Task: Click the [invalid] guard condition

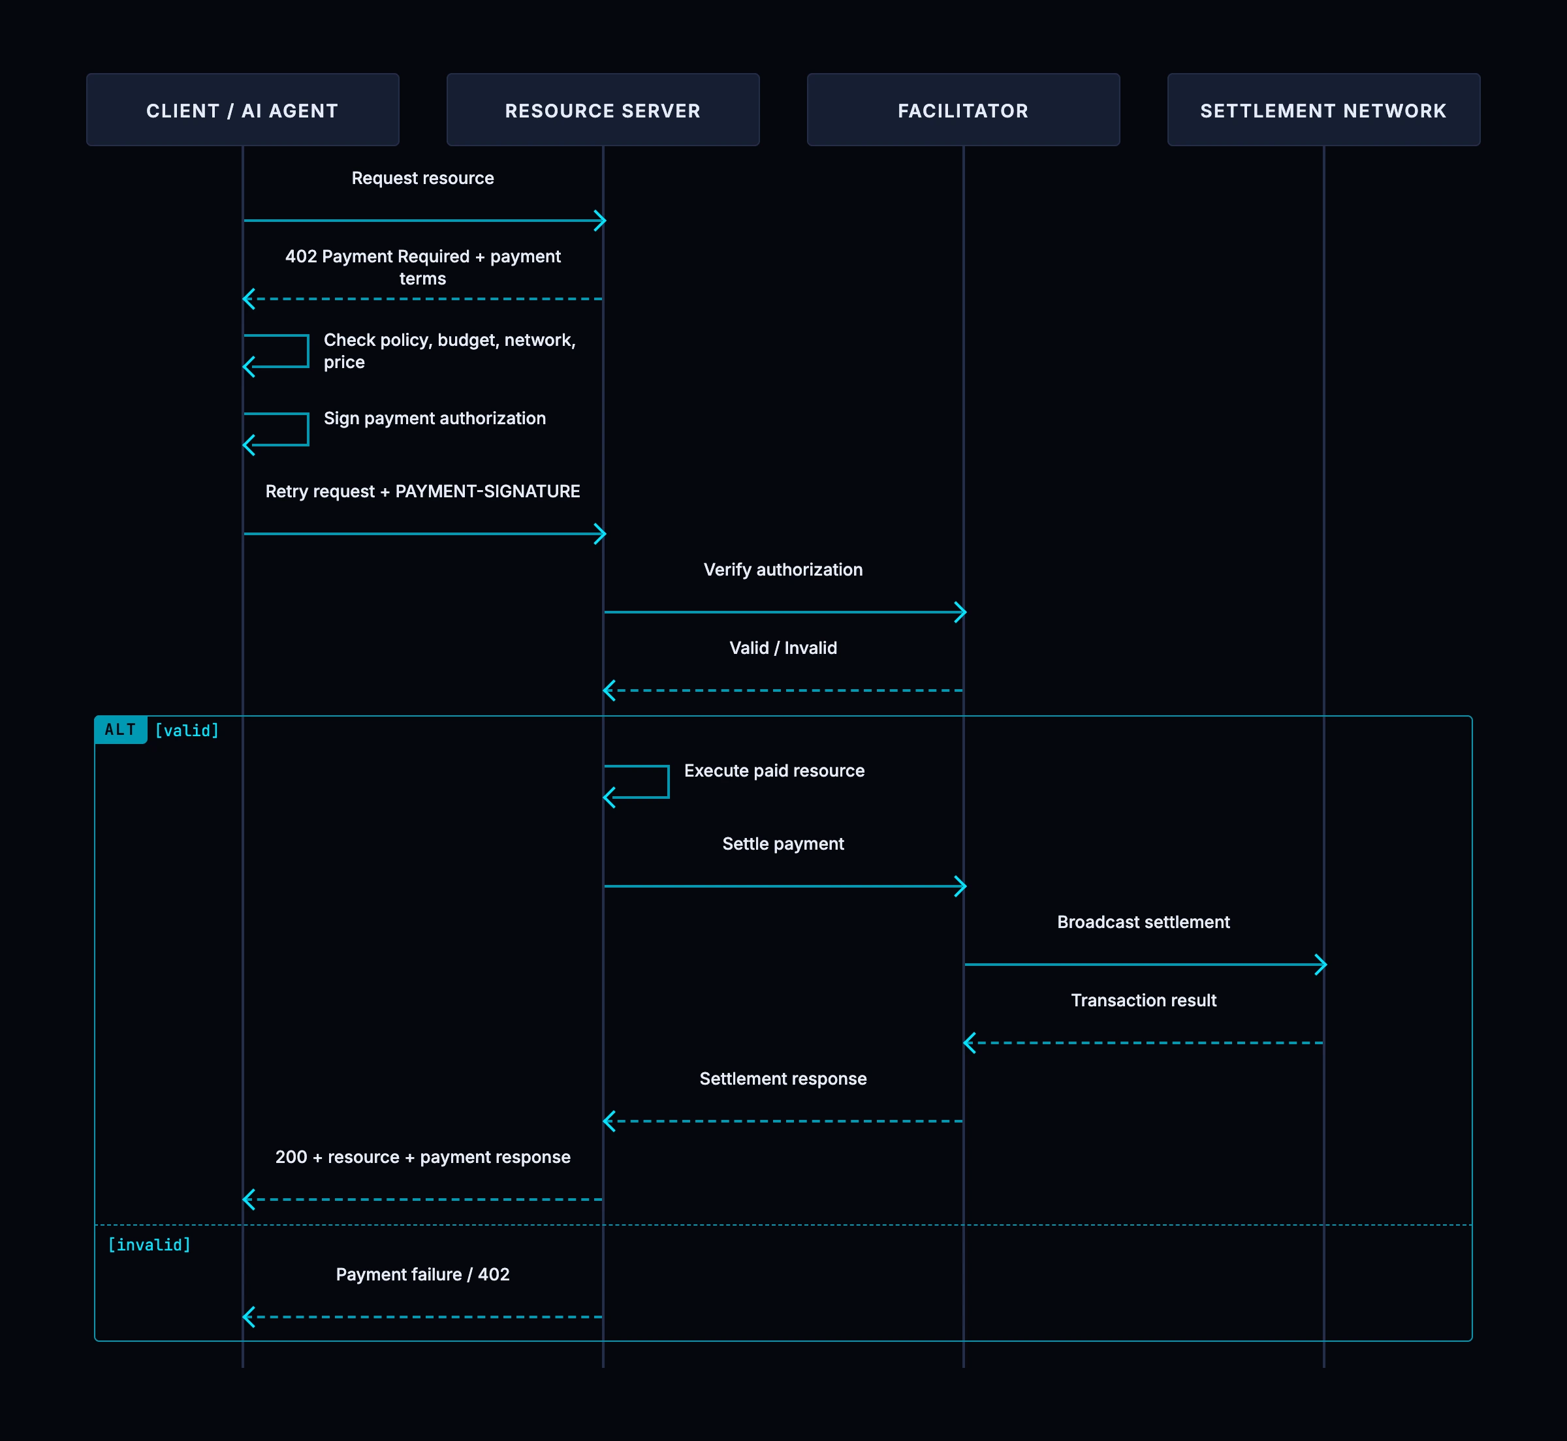Action: (x=149, y=1245)
